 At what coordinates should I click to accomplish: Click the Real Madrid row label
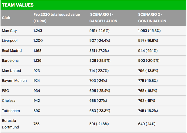point(12,51)
